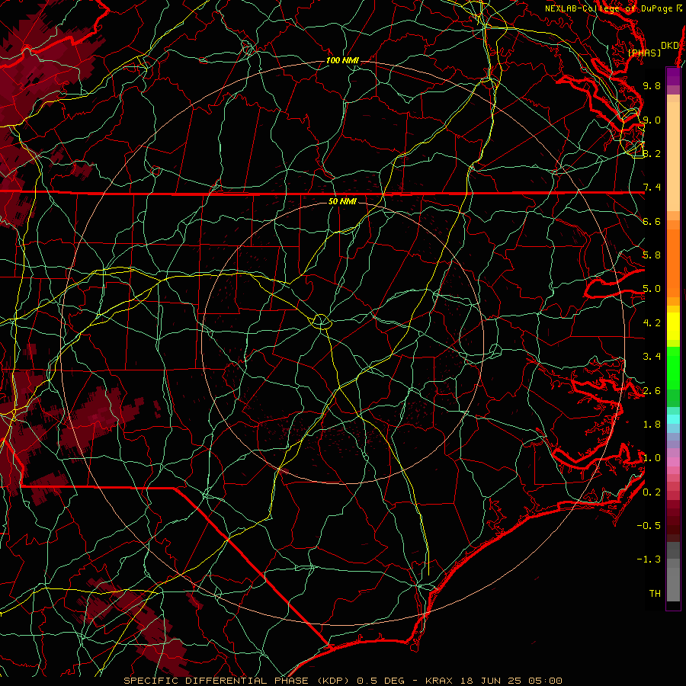The image size is (686, 686).
Task: Select the yellow segment of color bar
Action: [x=673, y=326]
